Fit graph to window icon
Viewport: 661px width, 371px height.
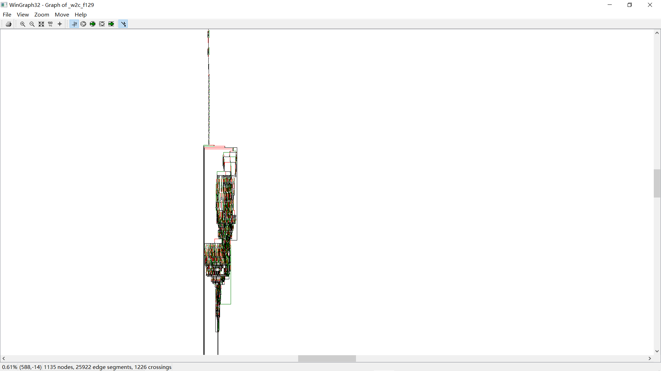pos(41,24)
